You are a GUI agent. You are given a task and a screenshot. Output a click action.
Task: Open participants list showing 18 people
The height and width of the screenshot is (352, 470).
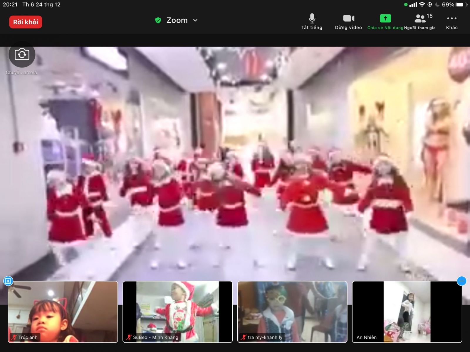click(x=421, y=18)
